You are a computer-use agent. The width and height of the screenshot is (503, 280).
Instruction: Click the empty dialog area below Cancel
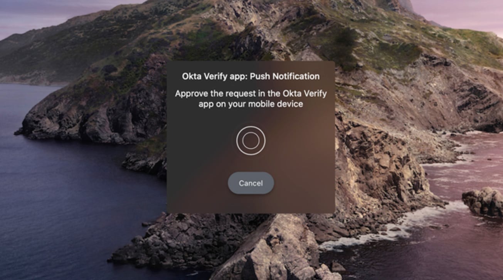pyautogui.click(x=251, y=204)
